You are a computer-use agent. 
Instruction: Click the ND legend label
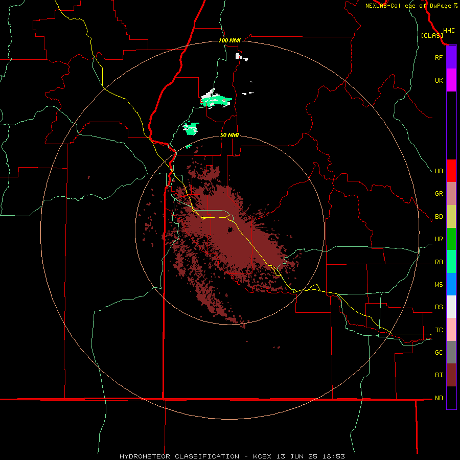[x=439, y=398]
